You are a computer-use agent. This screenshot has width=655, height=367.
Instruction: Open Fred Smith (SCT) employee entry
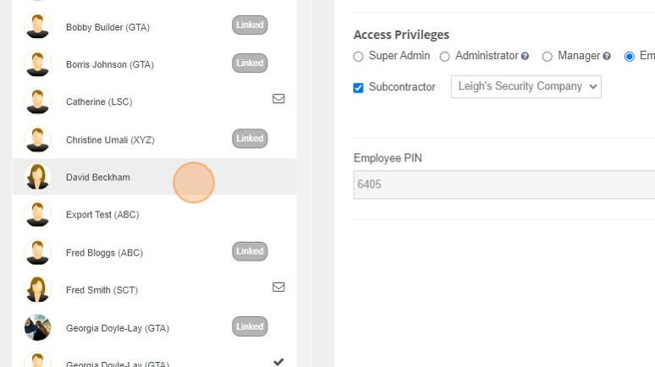tap(155, 290)
